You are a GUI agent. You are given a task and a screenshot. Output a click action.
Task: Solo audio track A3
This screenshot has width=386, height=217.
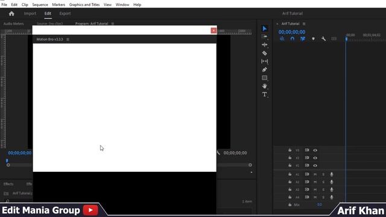pos(323,190)
